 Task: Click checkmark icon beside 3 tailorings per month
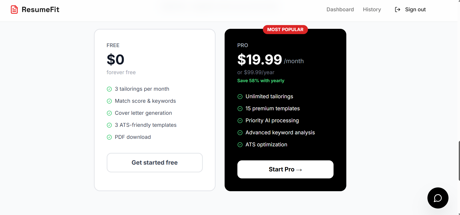click(x=109, y=89)
